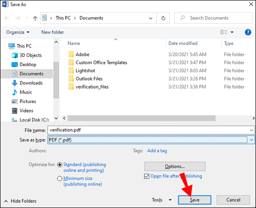
Task: Select 3D Objects in the navigation pane
Action: pyautogui.click(x=27, y=55)
